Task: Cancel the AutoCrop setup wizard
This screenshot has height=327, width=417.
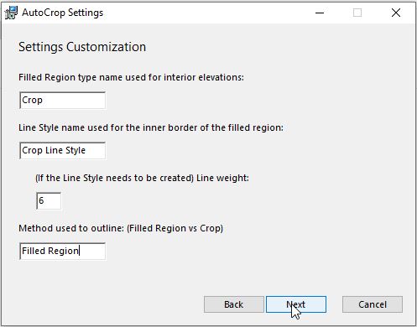Action: coord(373,304)
